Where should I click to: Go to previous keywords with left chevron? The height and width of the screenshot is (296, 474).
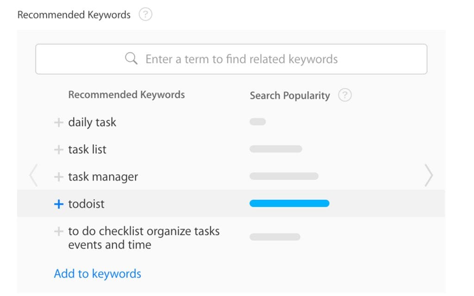33,176
